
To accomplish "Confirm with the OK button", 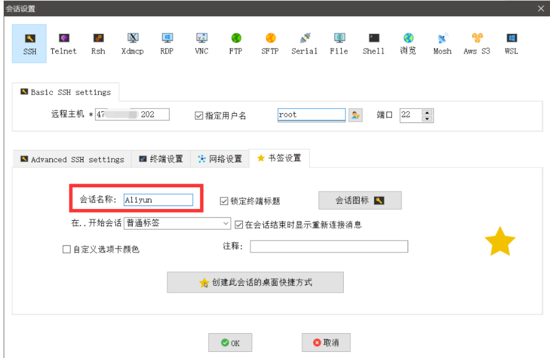I will pos(230,343).
